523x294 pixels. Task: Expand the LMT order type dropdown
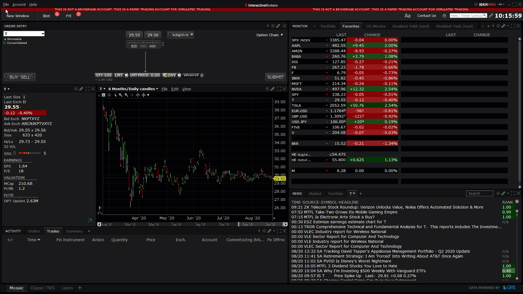[125, 75]
